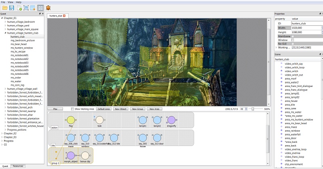Undock the Quest panel

click(40, 14)
